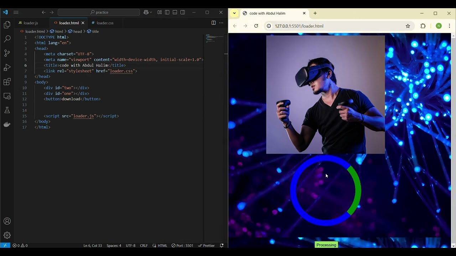Click the green Processing button

click(326, 245)
